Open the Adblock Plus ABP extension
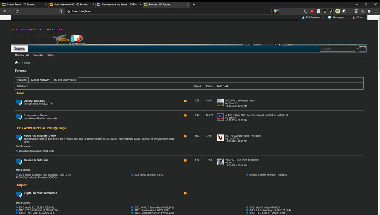Image resolution: width=380 pixels, height=215 pixels. (x=312, y=11)
